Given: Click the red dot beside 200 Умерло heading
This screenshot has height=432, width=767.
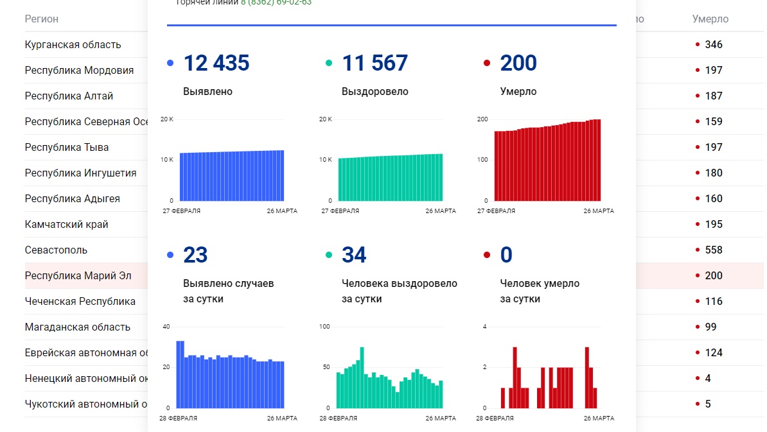Looking at the screenshot, I should [487, 63].
